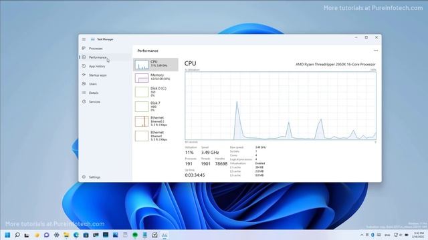Screen dimensions: 428x240
Task: Click the Virtualization Enabled value
Action: tap(260, 163)
